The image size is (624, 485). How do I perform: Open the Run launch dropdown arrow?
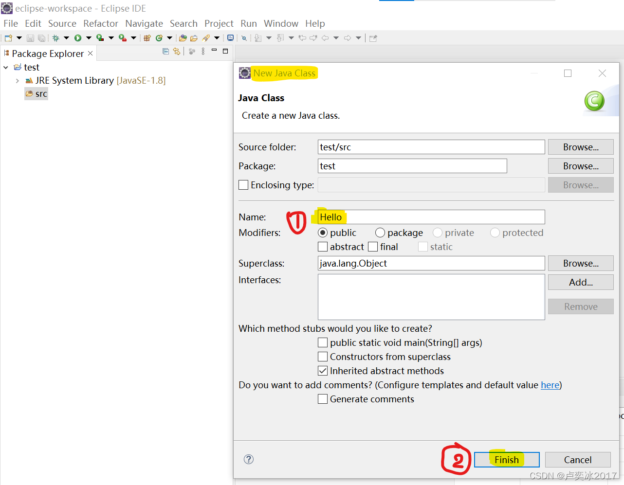(x=89, y=38)
